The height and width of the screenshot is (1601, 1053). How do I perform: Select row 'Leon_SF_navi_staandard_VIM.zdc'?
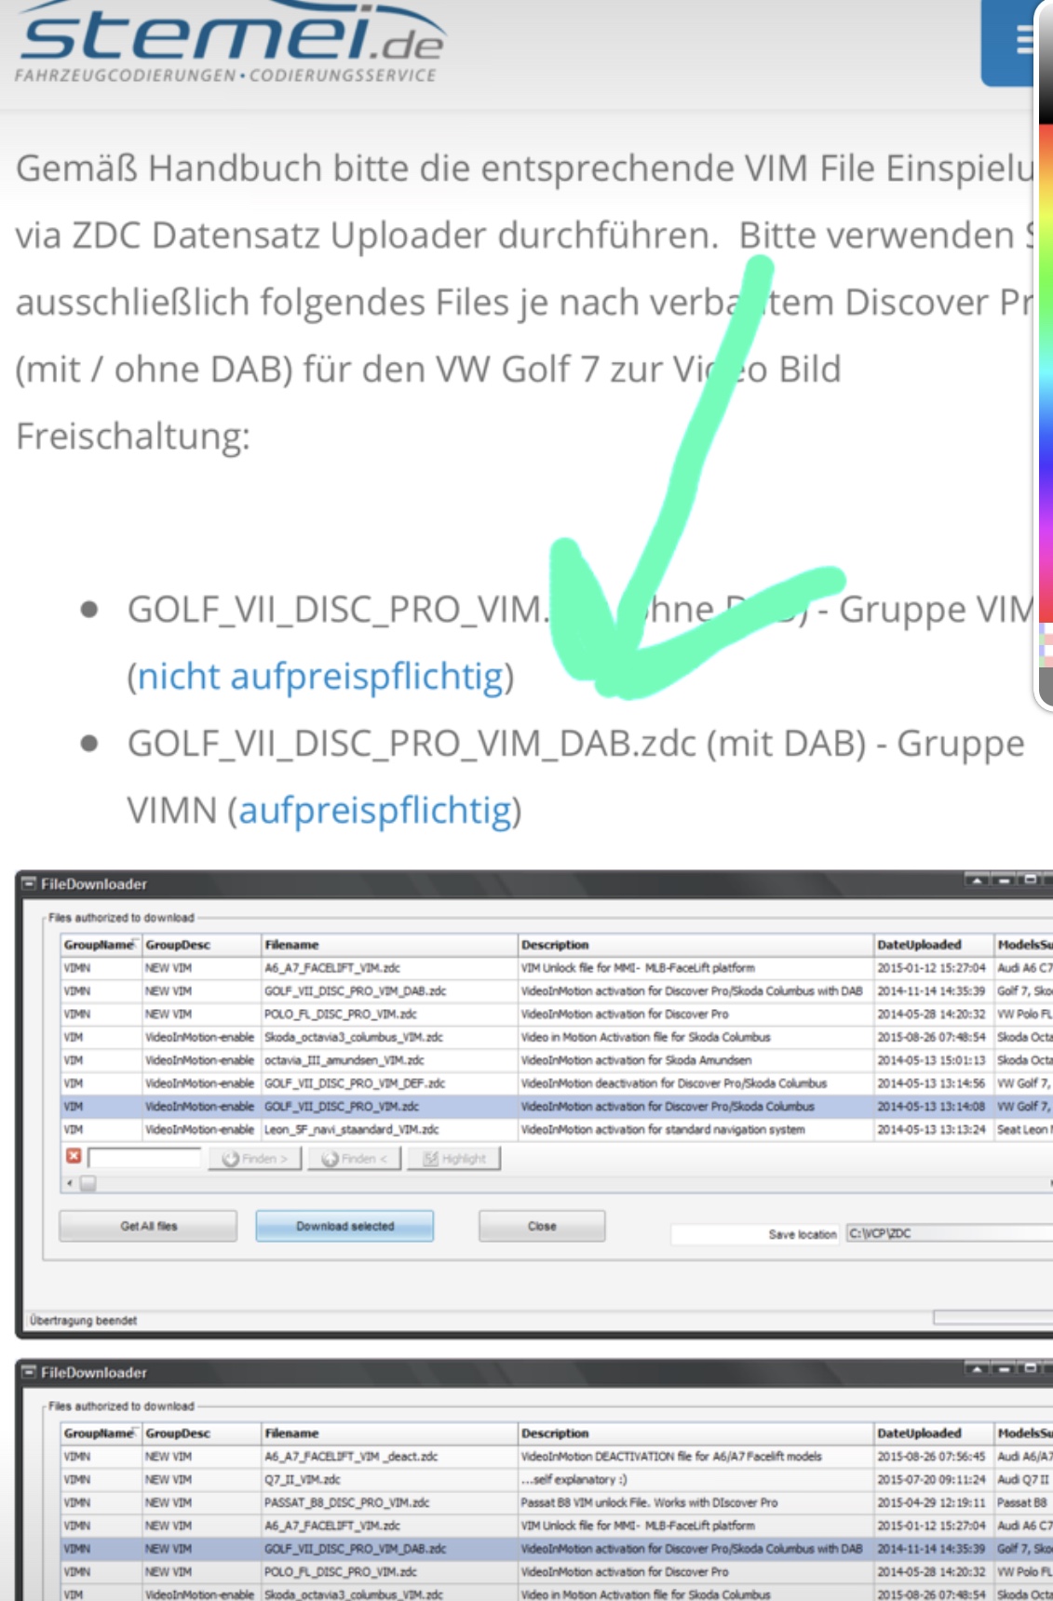tap(557, 1129)
